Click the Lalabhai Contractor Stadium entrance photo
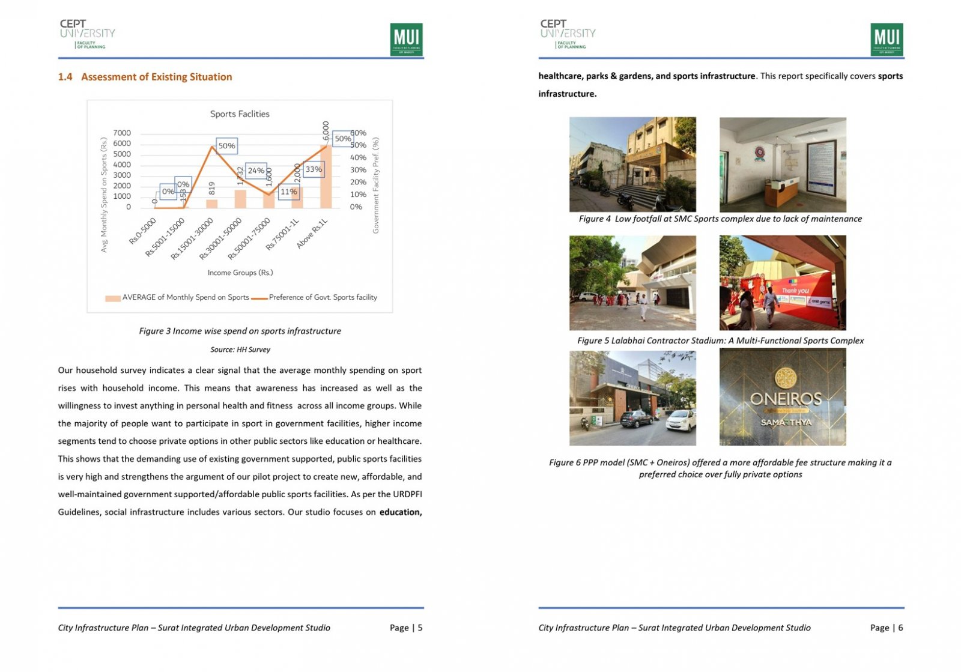 coord(632,283)
